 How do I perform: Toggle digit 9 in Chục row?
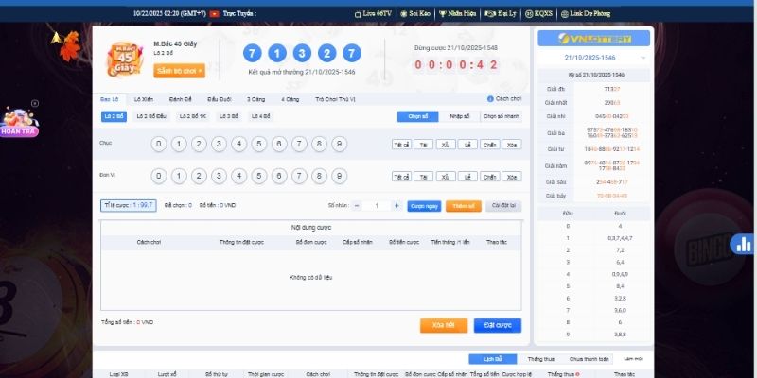340,145
